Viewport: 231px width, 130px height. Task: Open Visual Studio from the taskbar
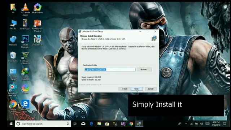pos(123,123)
